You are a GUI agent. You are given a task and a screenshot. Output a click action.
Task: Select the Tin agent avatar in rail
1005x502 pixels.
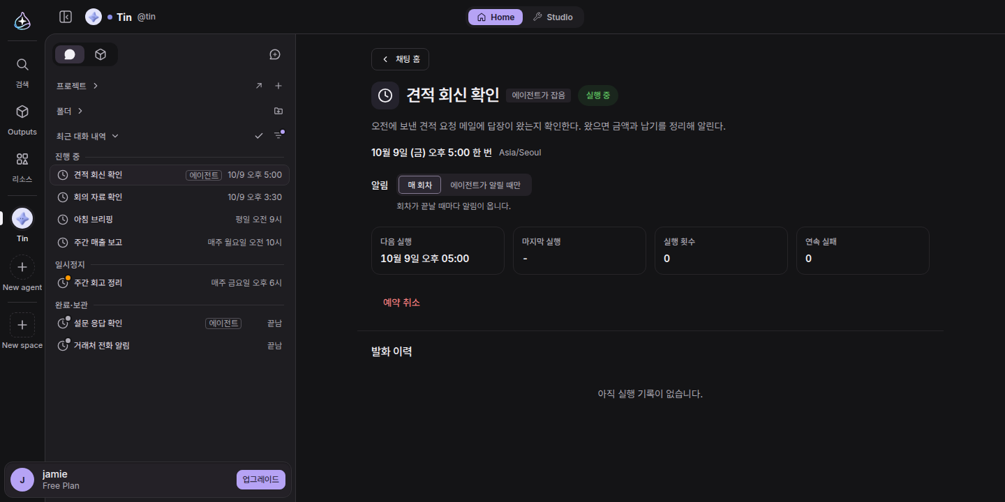point(22,218)
